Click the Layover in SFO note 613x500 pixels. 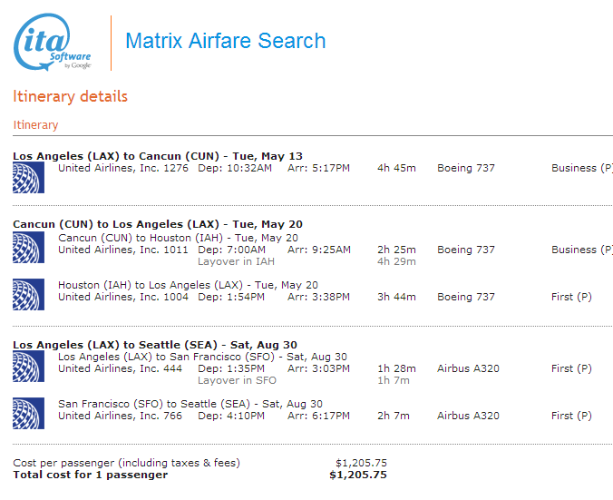point(237,380)
